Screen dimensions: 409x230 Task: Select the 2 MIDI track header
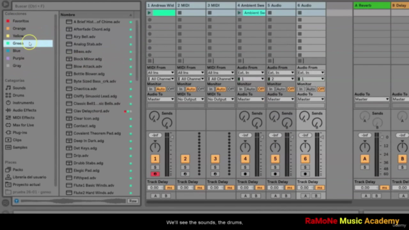pyautogui.click(x=190, y=5)
